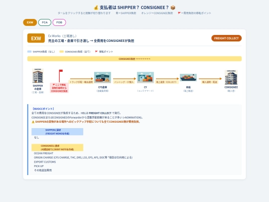Click the '本船' label under the ship

tap(188, 87)
